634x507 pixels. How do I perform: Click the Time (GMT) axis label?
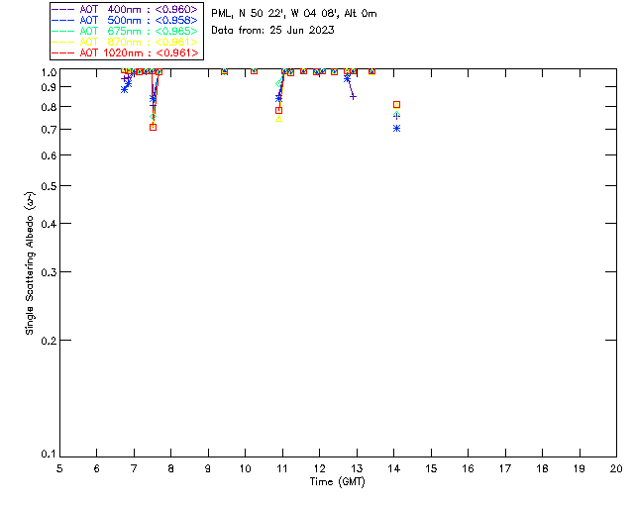pos(337,482)
